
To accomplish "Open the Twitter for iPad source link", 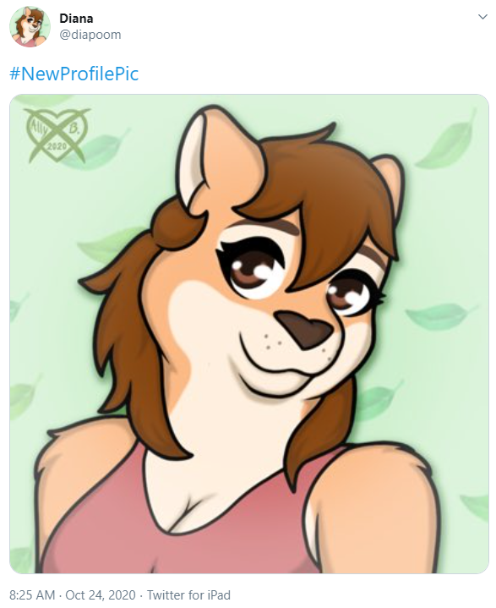I will pyautogui.click(x=188, y=594).
